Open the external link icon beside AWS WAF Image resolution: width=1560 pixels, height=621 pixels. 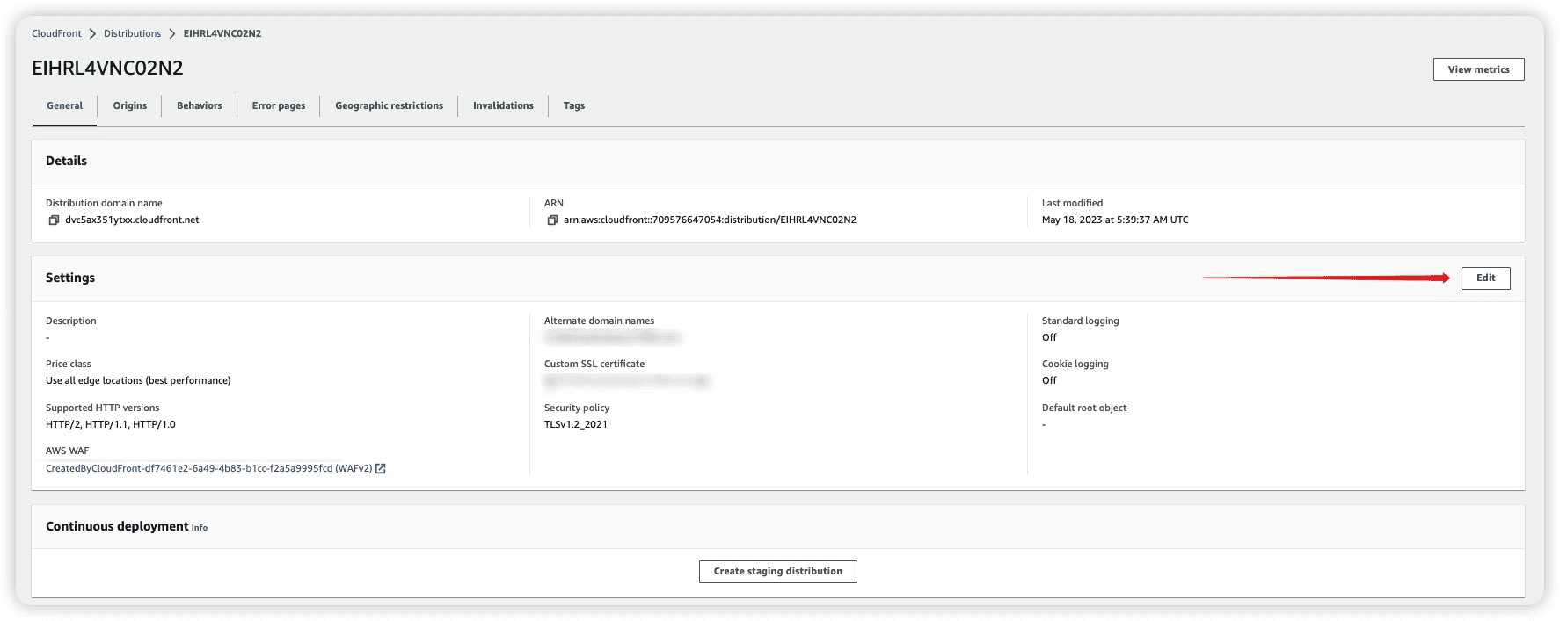coord(381,469)
